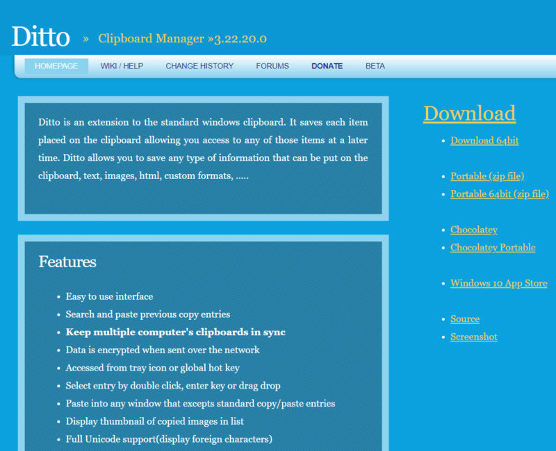556x451 pixels.
Task: Go to Wiki / Help page
Action: pos(122,66)
